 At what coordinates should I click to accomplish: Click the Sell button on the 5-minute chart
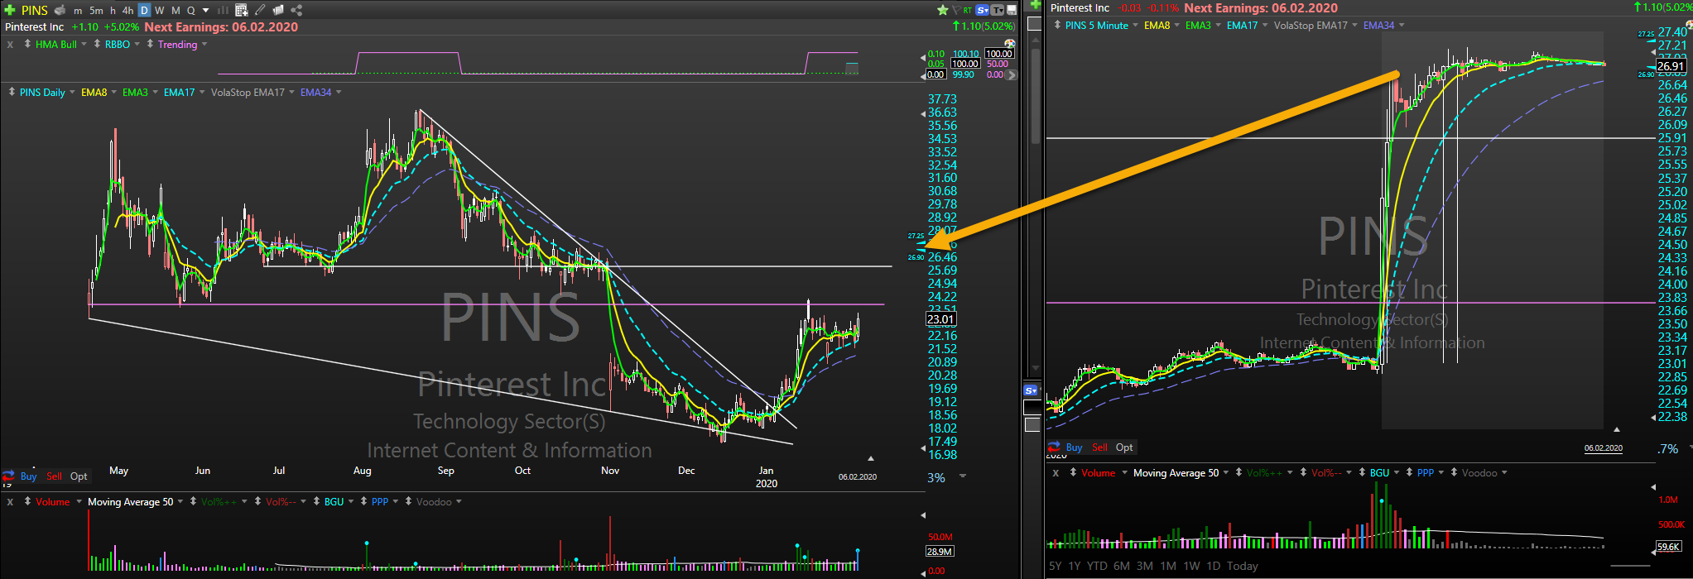coord(1099,447)
